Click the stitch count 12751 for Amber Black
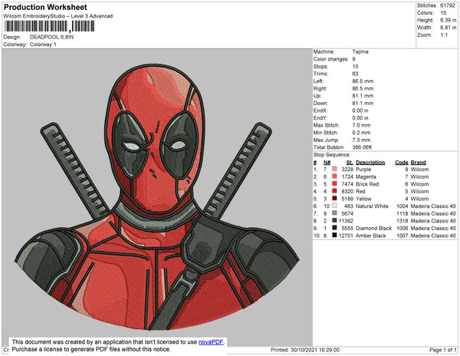Image resolution: width=460 pixels, height=356 pixels. 346,236
